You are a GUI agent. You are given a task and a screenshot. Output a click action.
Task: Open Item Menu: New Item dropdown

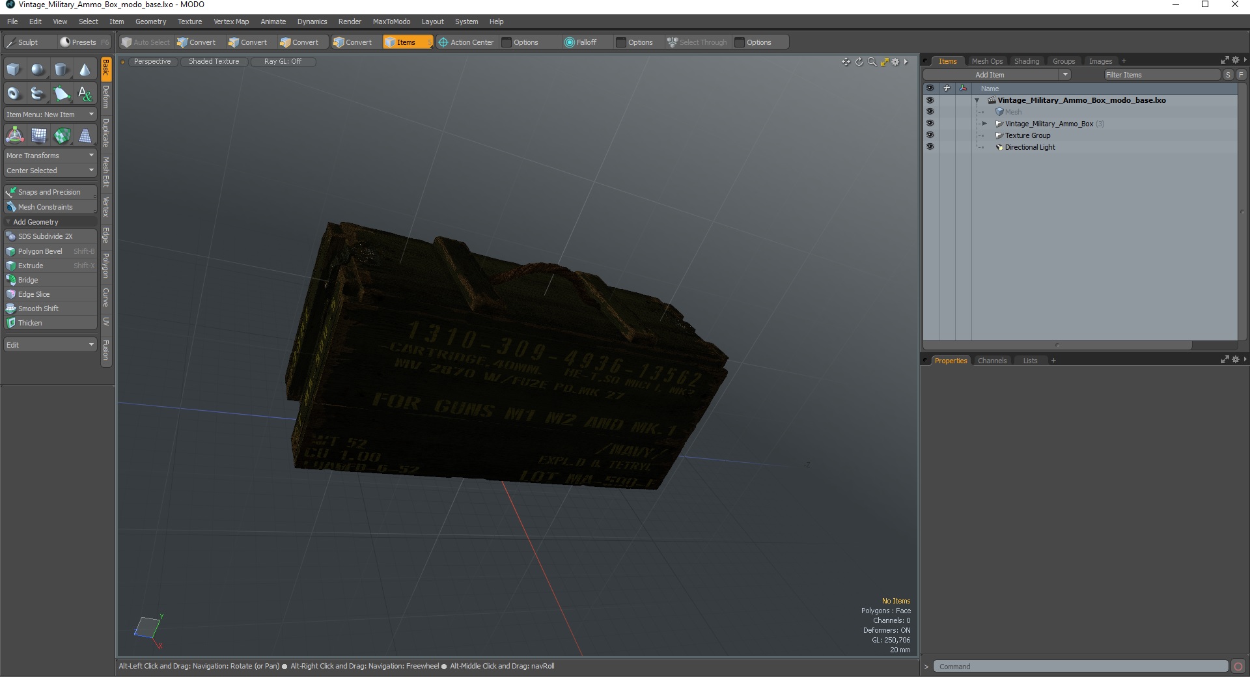click(x=50, y=115)
